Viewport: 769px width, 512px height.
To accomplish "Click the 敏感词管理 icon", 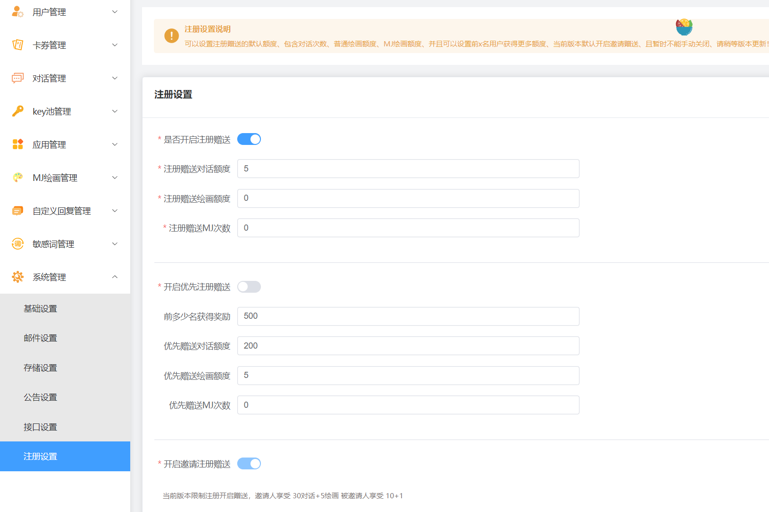I will [x=18, y=244].
